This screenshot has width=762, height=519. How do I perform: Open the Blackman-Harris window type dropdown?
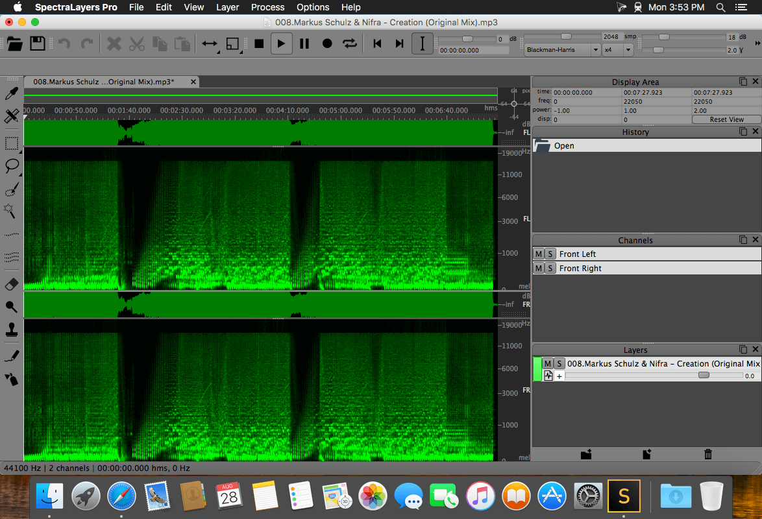click(563, 49)
